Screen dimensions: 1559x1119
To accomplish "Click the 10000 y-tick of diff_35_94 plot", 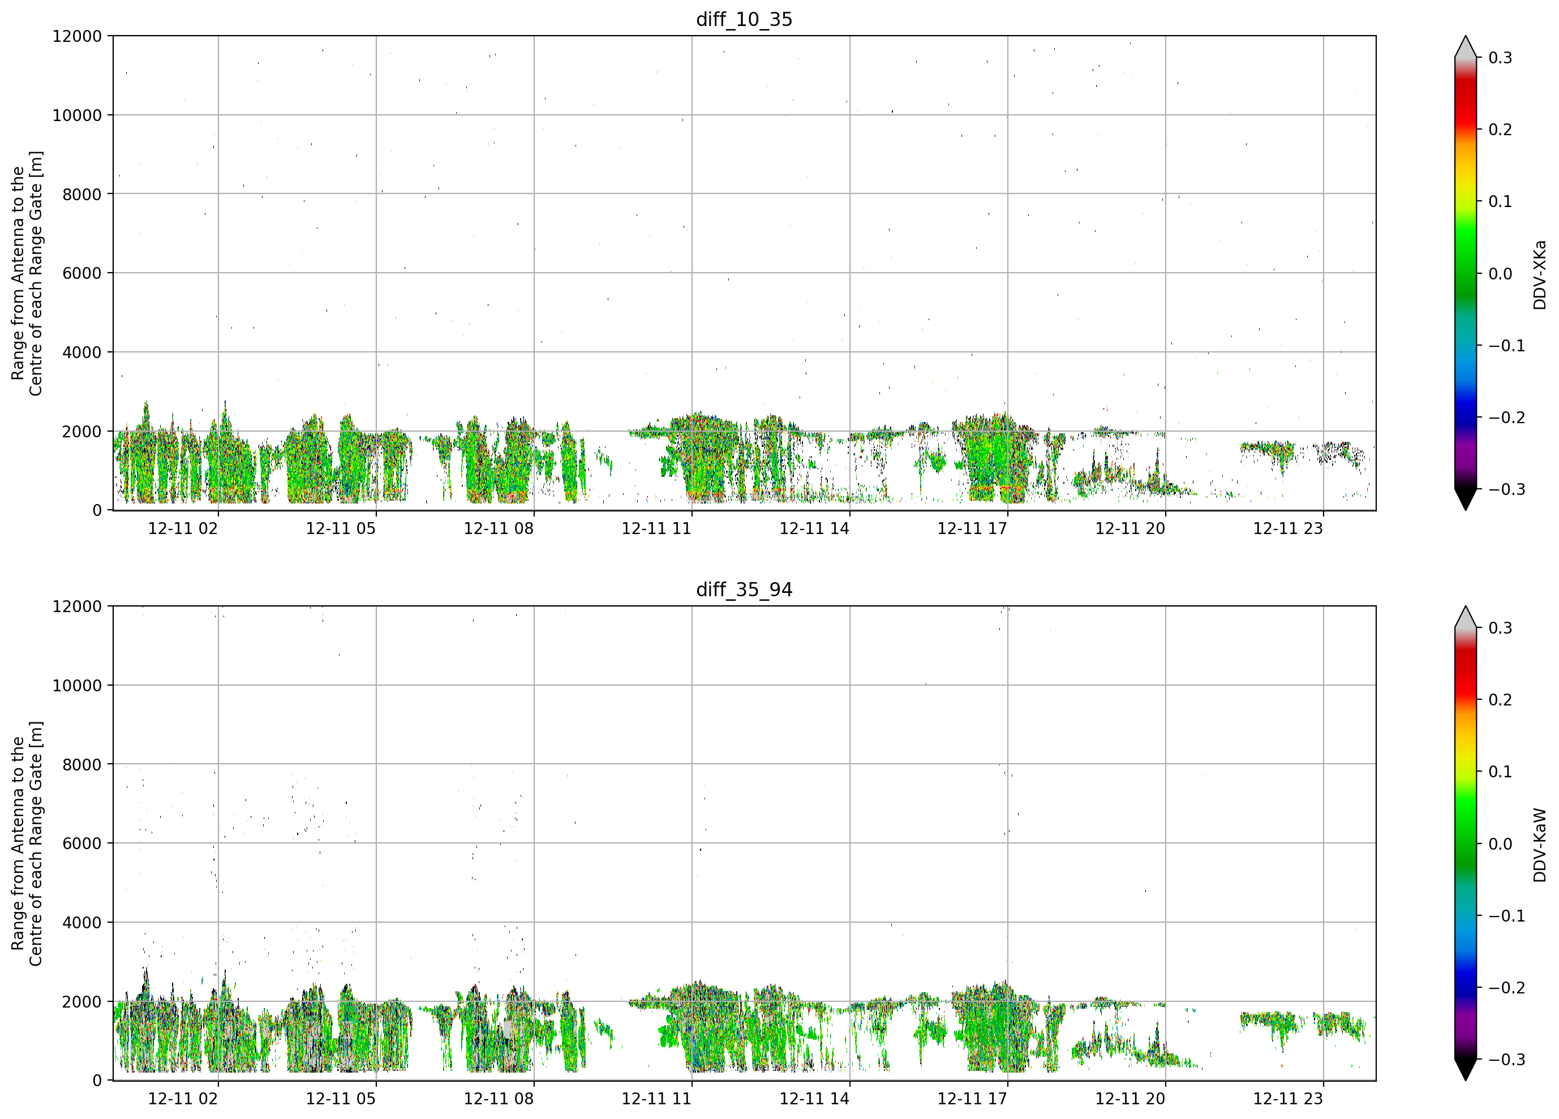I will click(x=77, y=685).
